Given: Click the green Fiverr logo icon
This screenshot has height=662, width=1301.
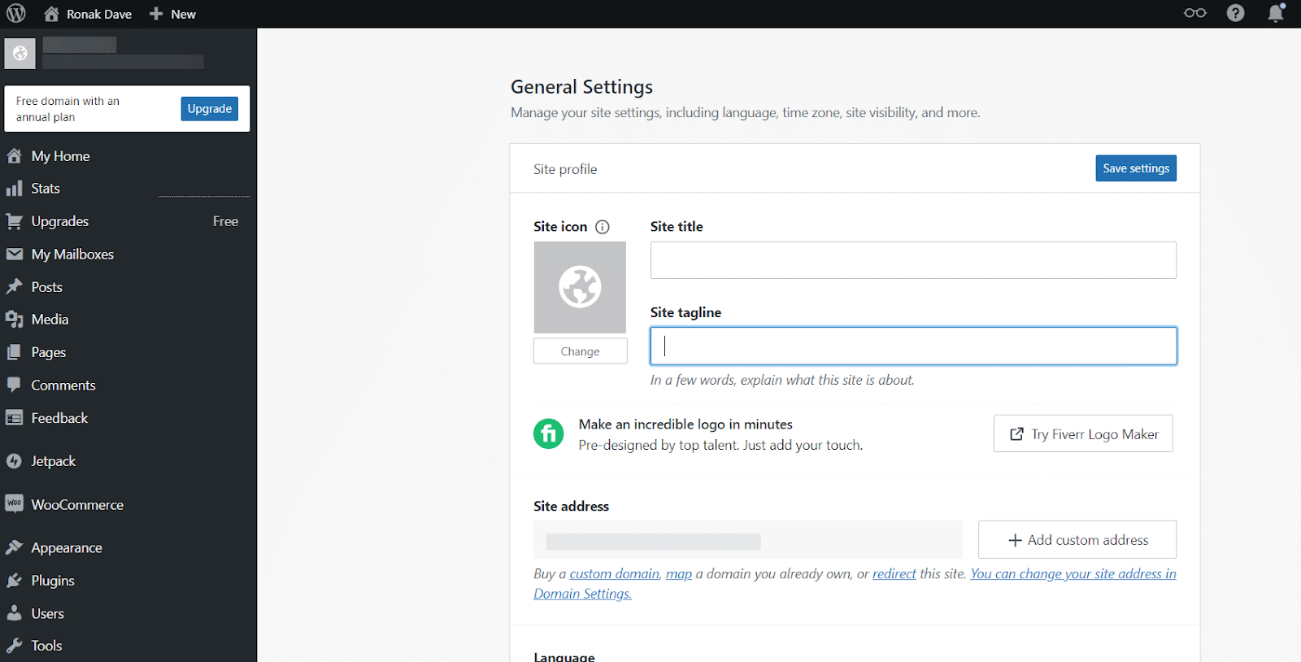Looking at the screenshot, I should pos(548,433).
